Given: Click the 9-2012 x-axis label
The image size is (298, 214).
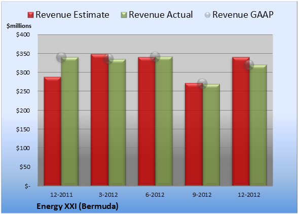Looking at the screenshot, I should [x=202, y=195].
